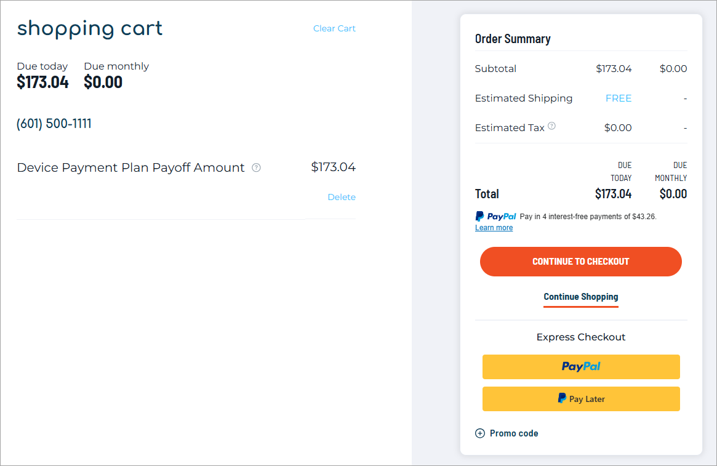Select the Pay Later express checkout option

pos(581,398)
